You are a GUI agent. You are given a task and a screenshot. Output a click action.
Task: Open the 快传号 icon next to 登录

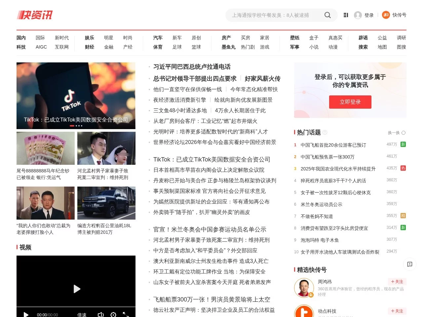click(x=386, y=15)
